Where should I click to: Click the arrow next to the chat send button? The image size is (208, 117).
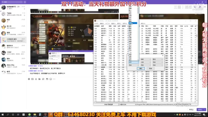205,109
